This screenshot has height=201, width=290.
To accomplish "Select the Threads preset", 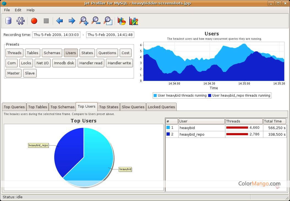I will [x=14, y=53].
